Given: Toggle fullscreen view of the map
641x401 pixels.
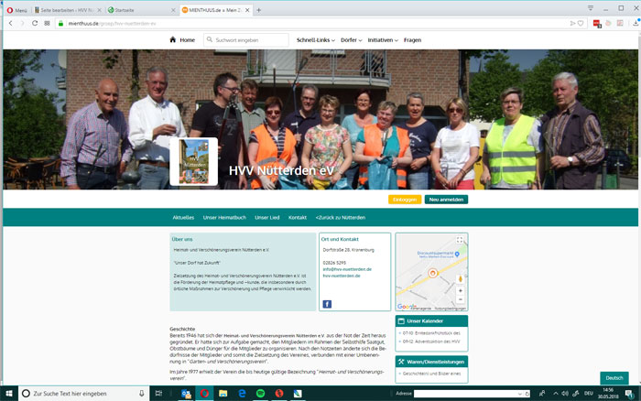Looking at the screenshot, I should pyautogui.click(x=460, y=240).
